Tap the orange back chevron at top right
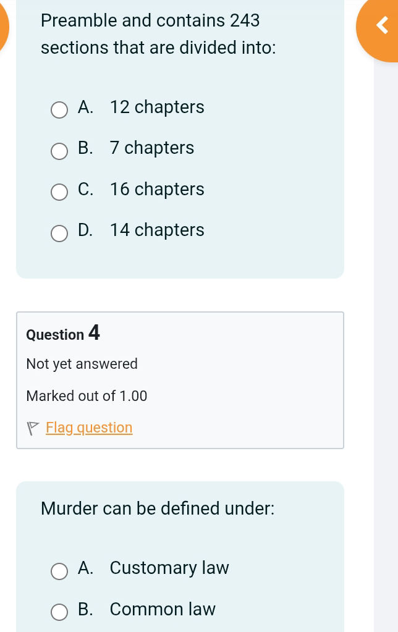Screen dimensions: 398x632 click(382, 26)
